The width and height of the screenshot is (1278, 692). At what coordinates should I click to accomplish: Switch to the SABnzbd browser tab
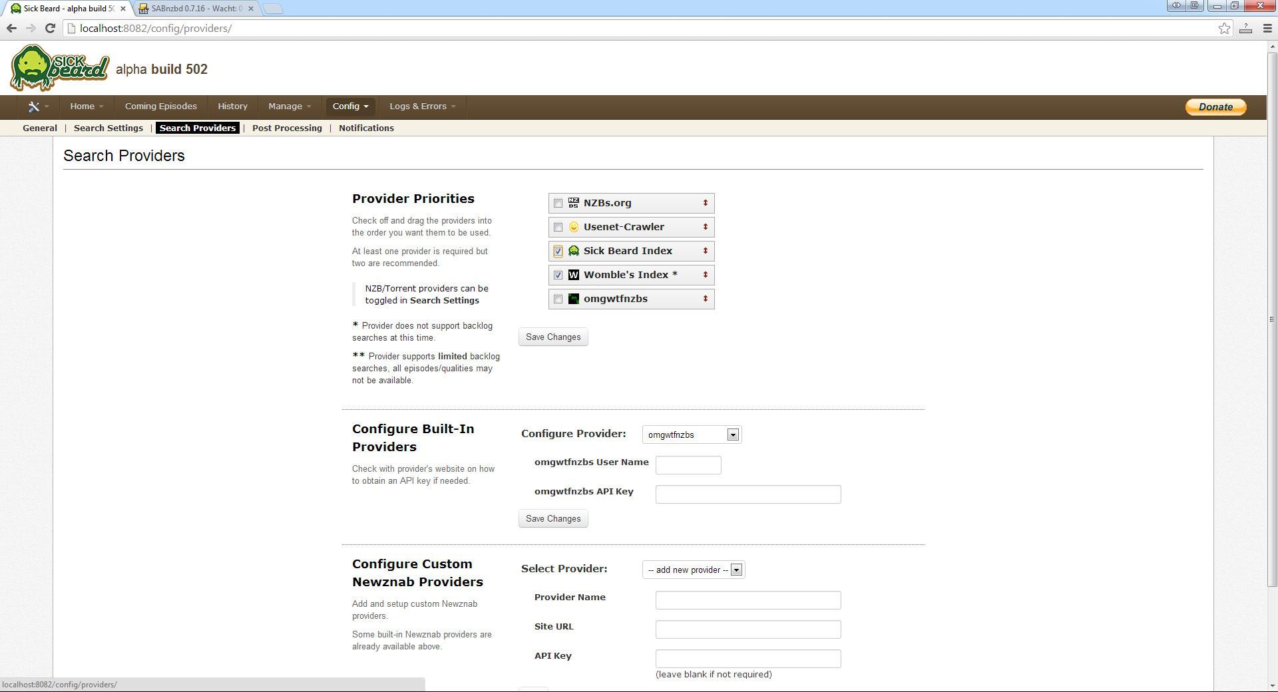tap(195, 9)
